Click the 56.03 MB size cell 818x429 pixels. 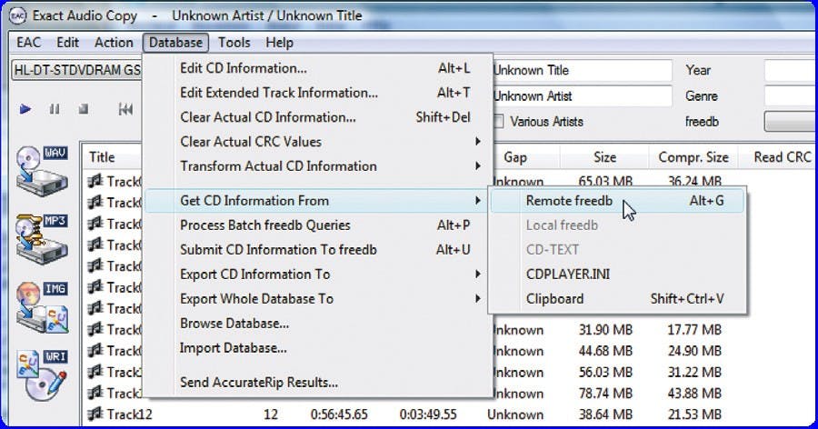pos(605,372)
